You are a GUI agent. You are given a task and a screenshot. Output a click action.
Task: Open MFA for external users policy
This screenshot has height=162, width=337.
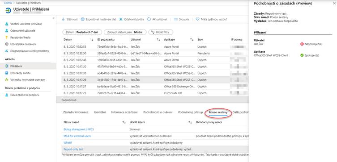[x=77, y=136]
